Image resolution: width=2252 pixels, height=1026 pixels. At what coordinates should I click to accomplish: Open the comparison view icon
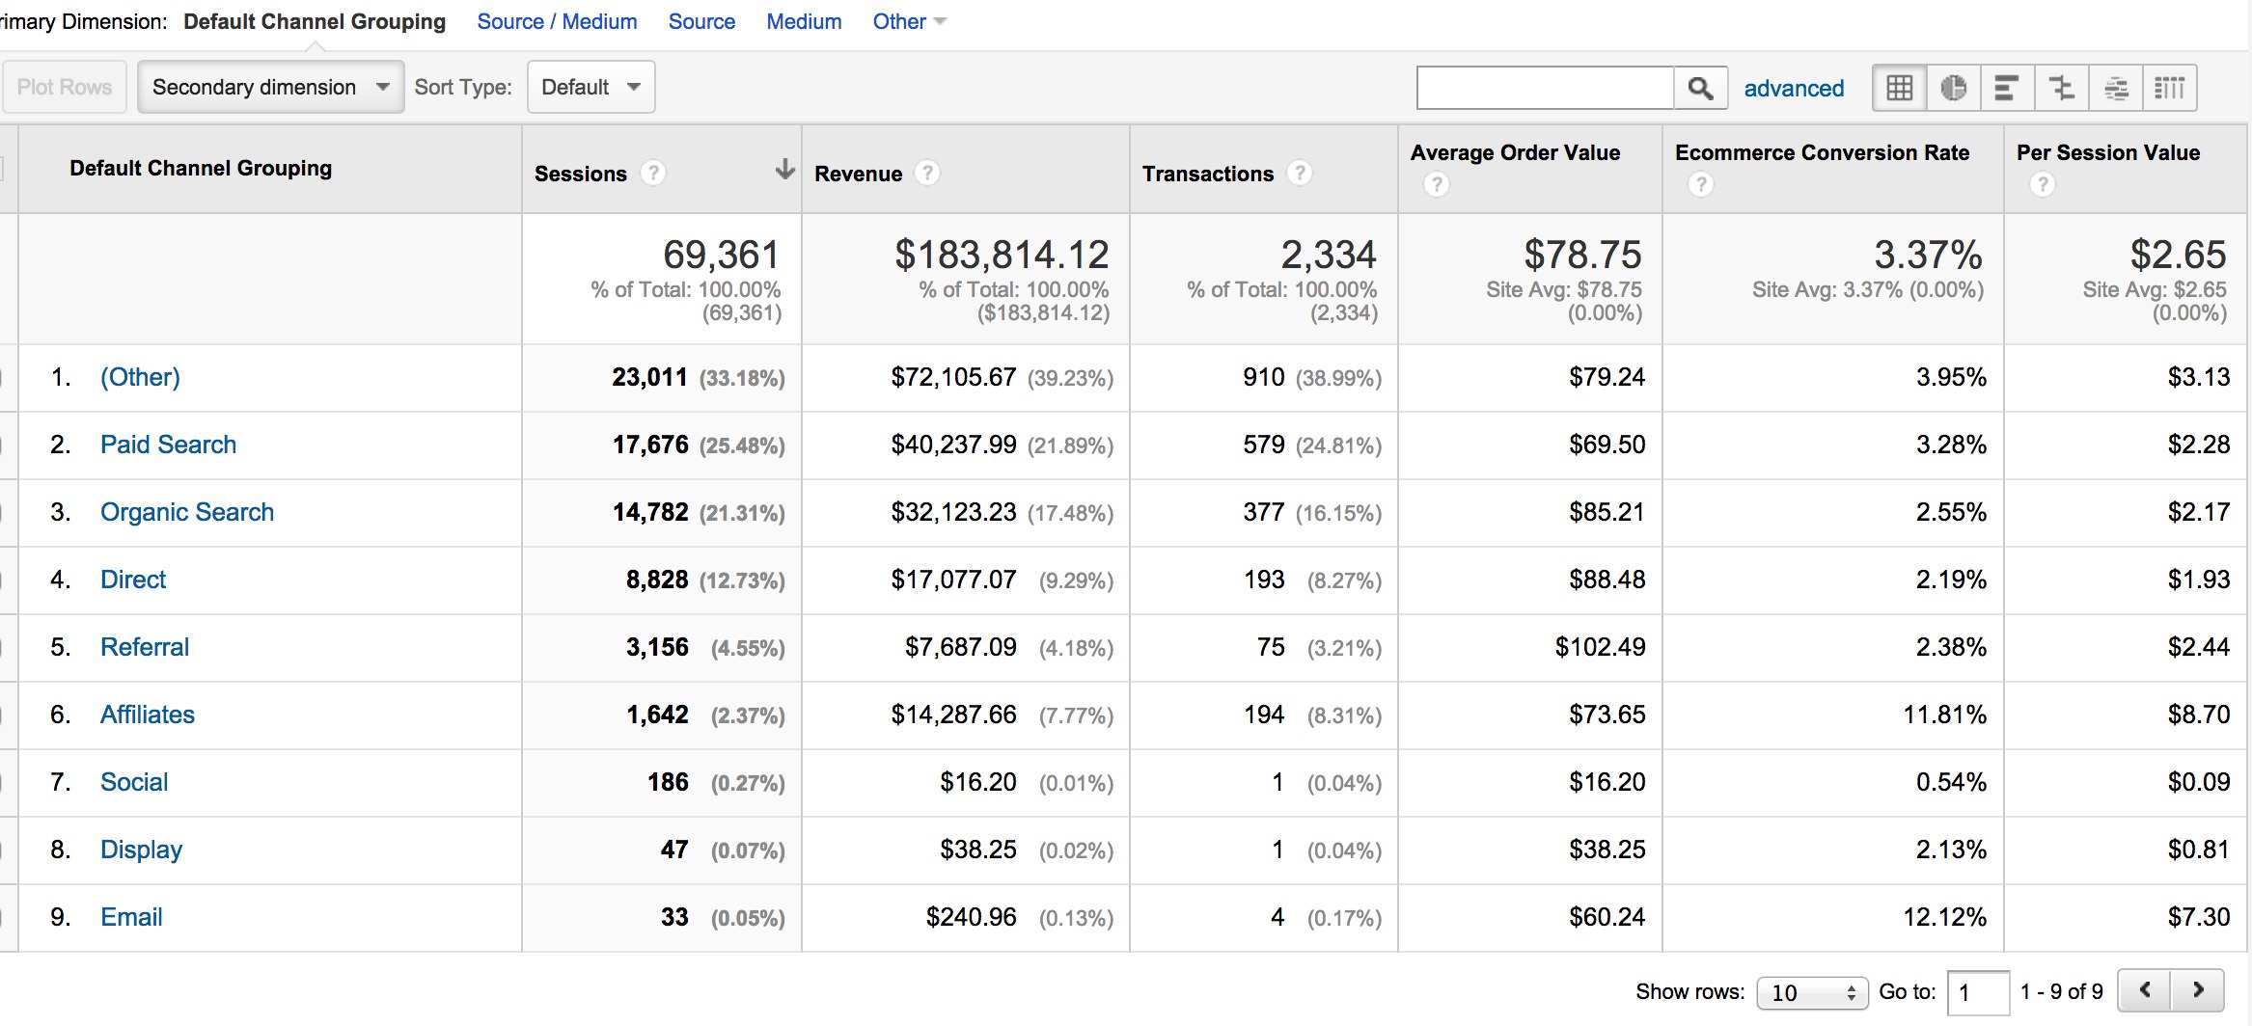[2061, 89]
